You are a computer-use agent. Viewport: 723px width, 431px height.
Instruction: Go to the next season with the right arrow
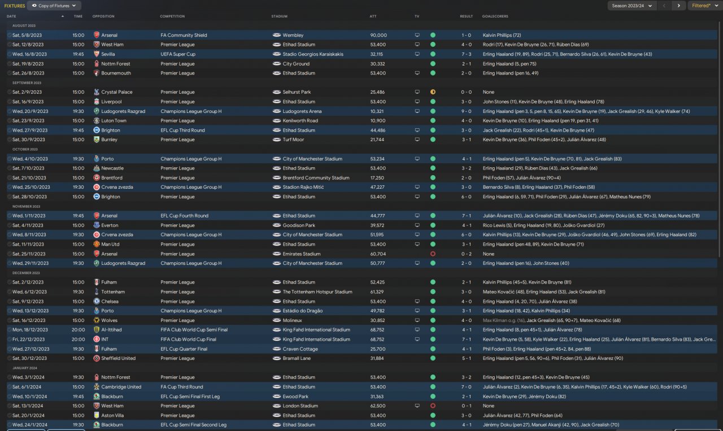coord(678,6)
